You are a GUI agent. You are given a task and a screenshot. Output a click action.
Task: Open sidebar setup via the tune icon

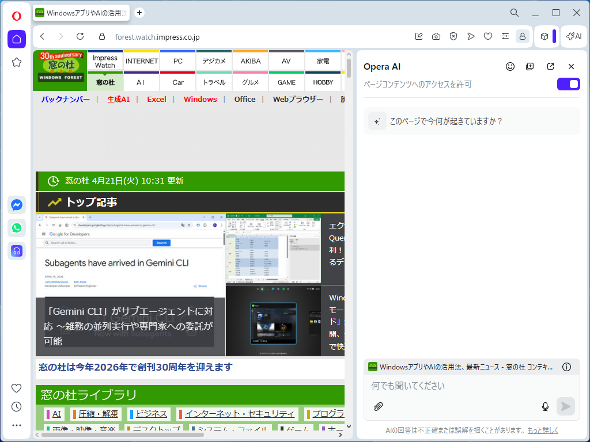505,36
